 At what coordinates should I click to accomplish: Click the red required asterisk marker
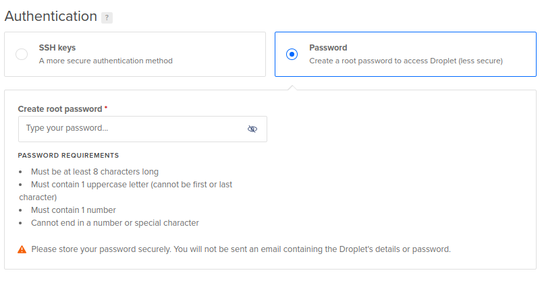pyautogui.click(x=106, y=107)
